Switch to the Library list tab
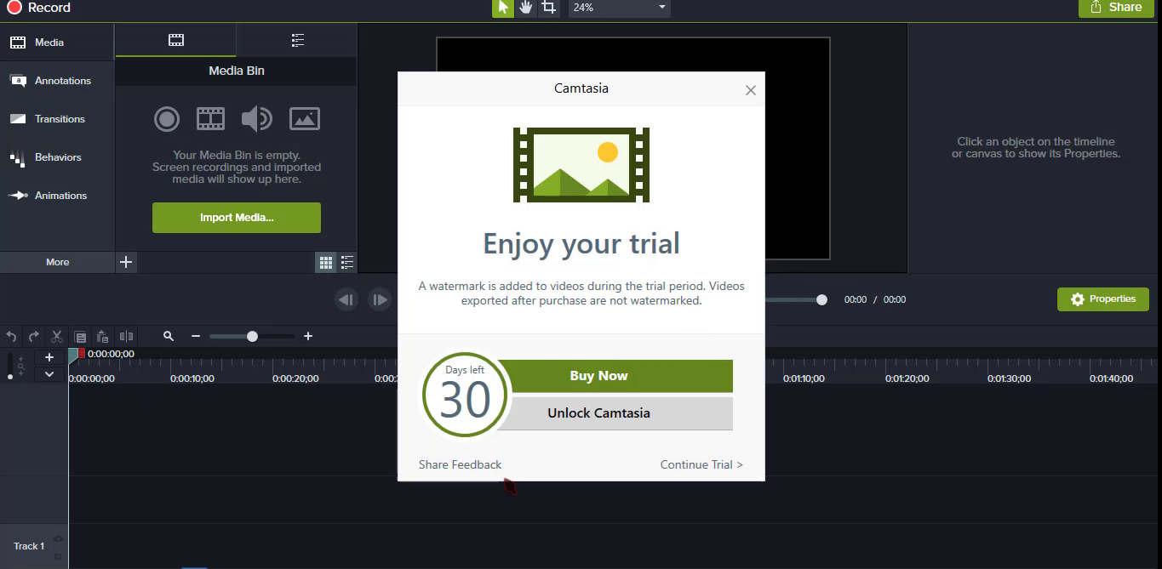The image size is (1162, 569). point(297,40)
